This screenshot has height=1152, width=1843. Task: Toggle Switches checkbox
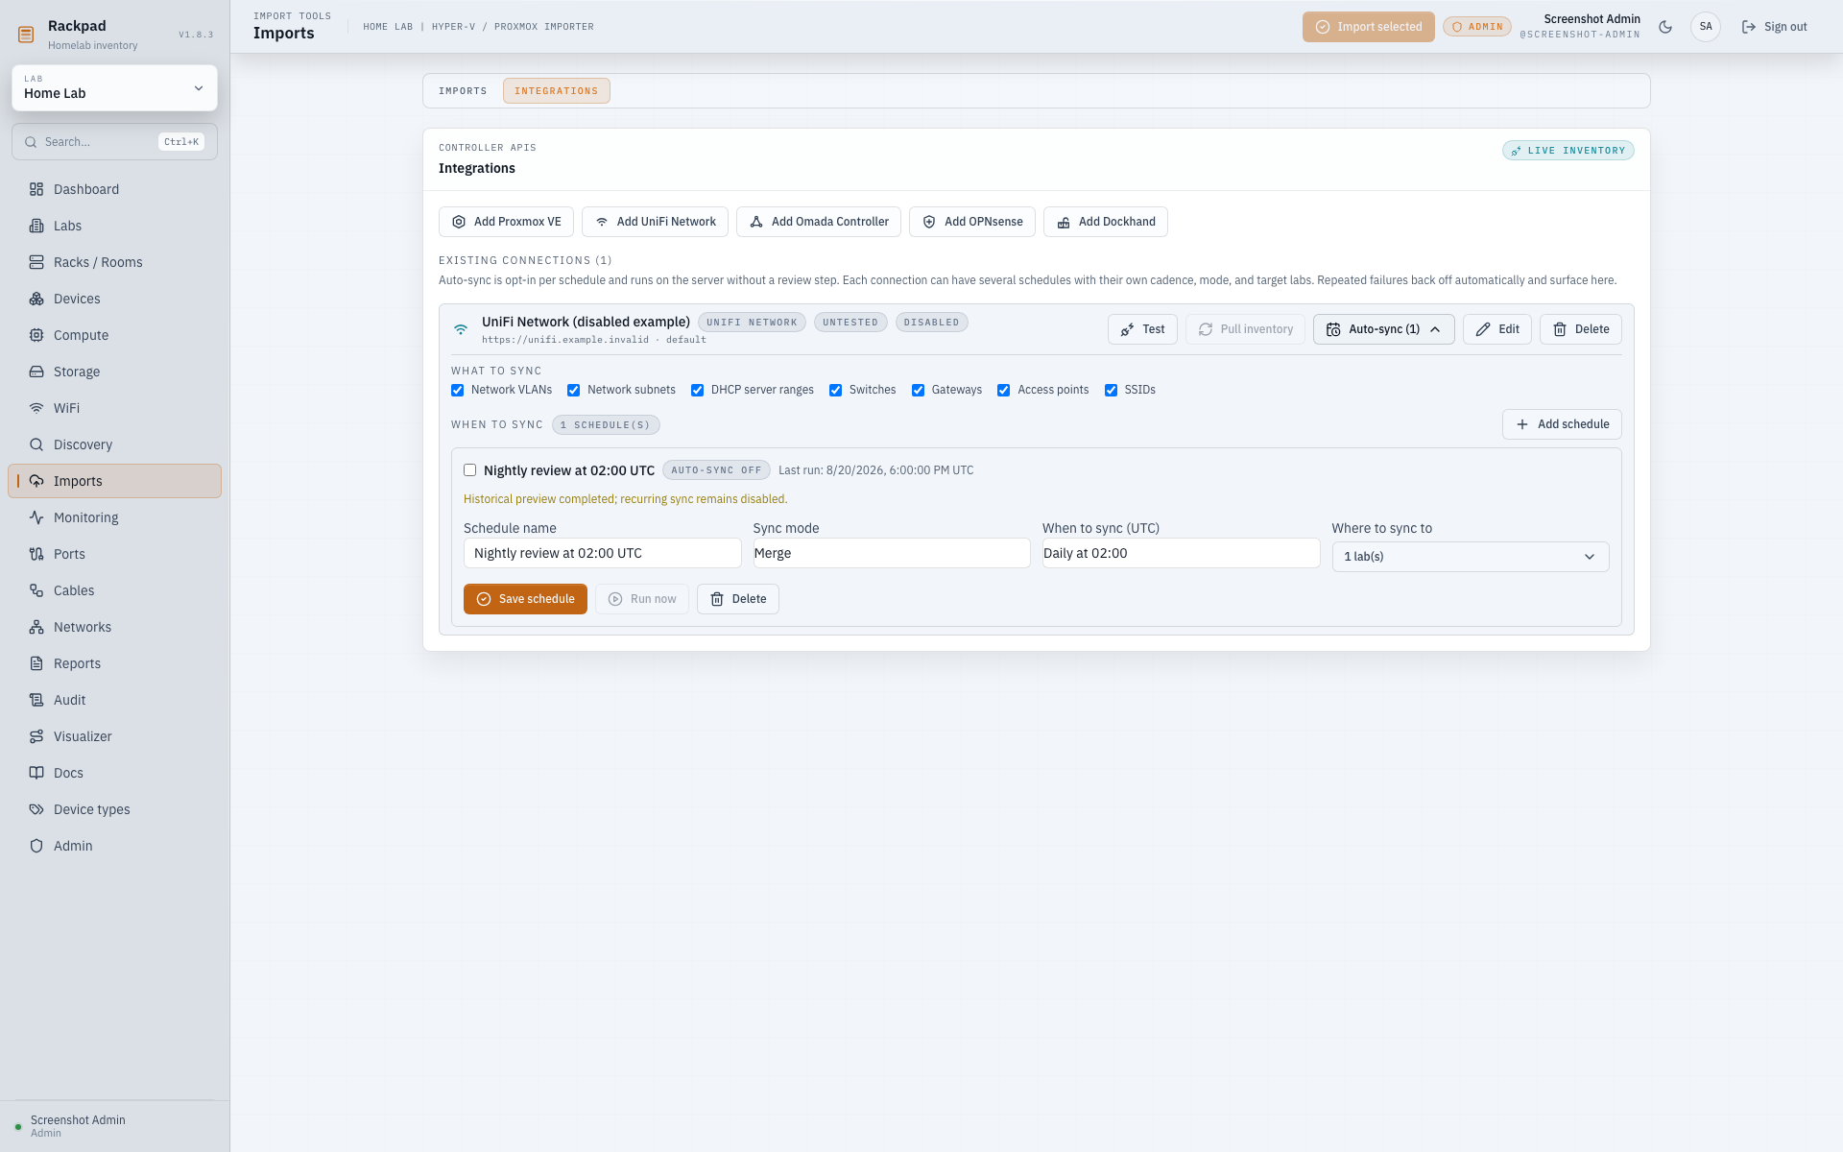point(836,390)
